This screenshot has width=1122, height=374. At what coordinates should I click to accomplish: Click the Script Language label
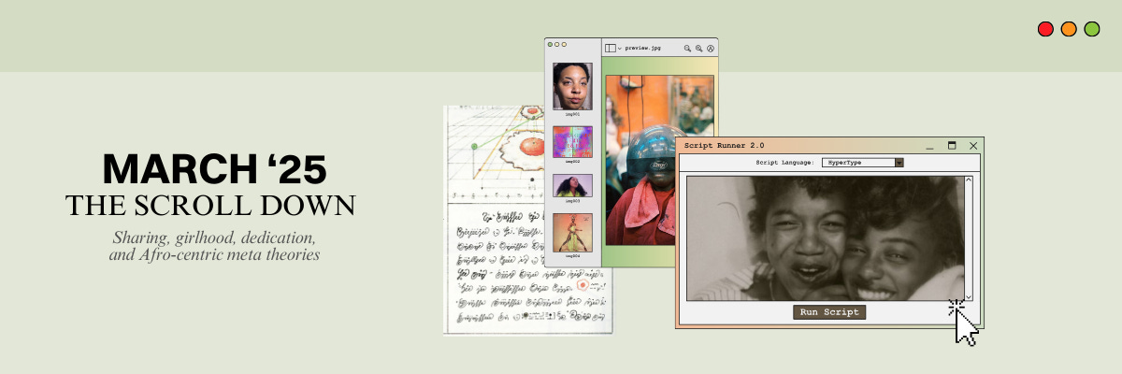point(784,162)
